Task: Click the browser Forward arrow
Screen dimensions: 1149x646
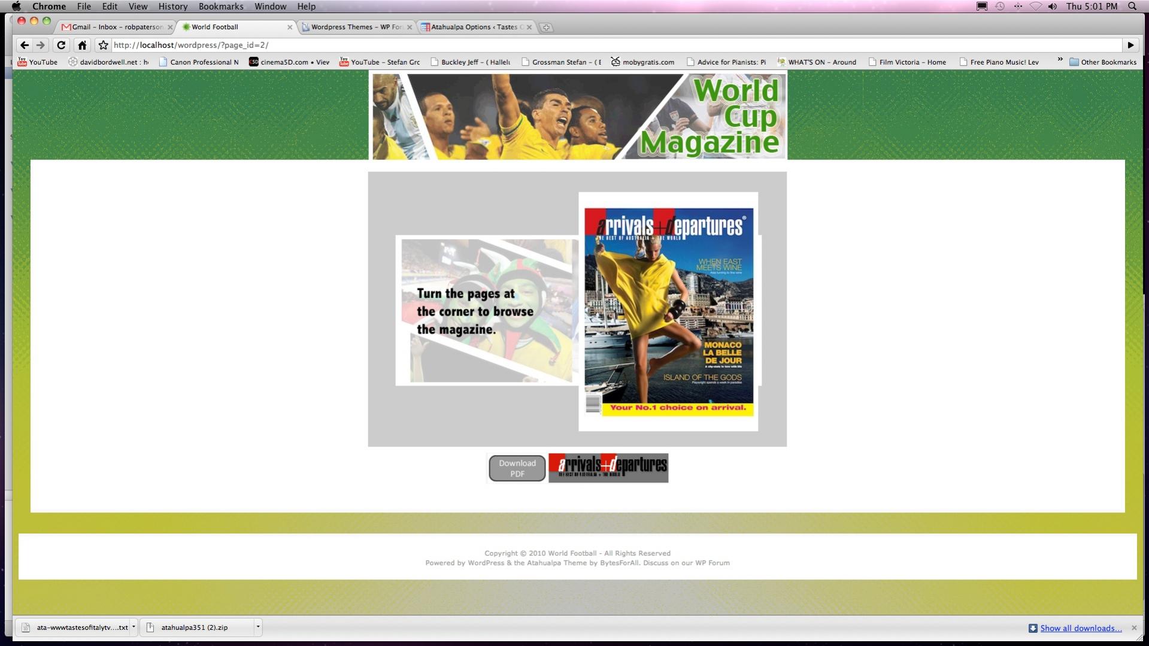Action: (41, 45)
